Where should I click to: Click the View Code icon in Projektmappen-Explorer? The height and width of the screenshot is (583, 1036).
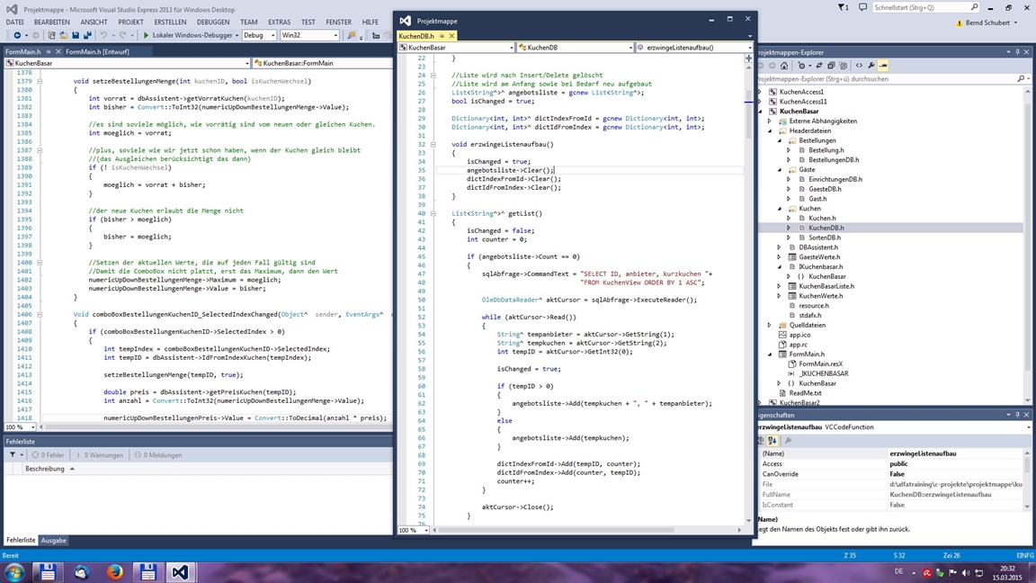click(859, 66)
